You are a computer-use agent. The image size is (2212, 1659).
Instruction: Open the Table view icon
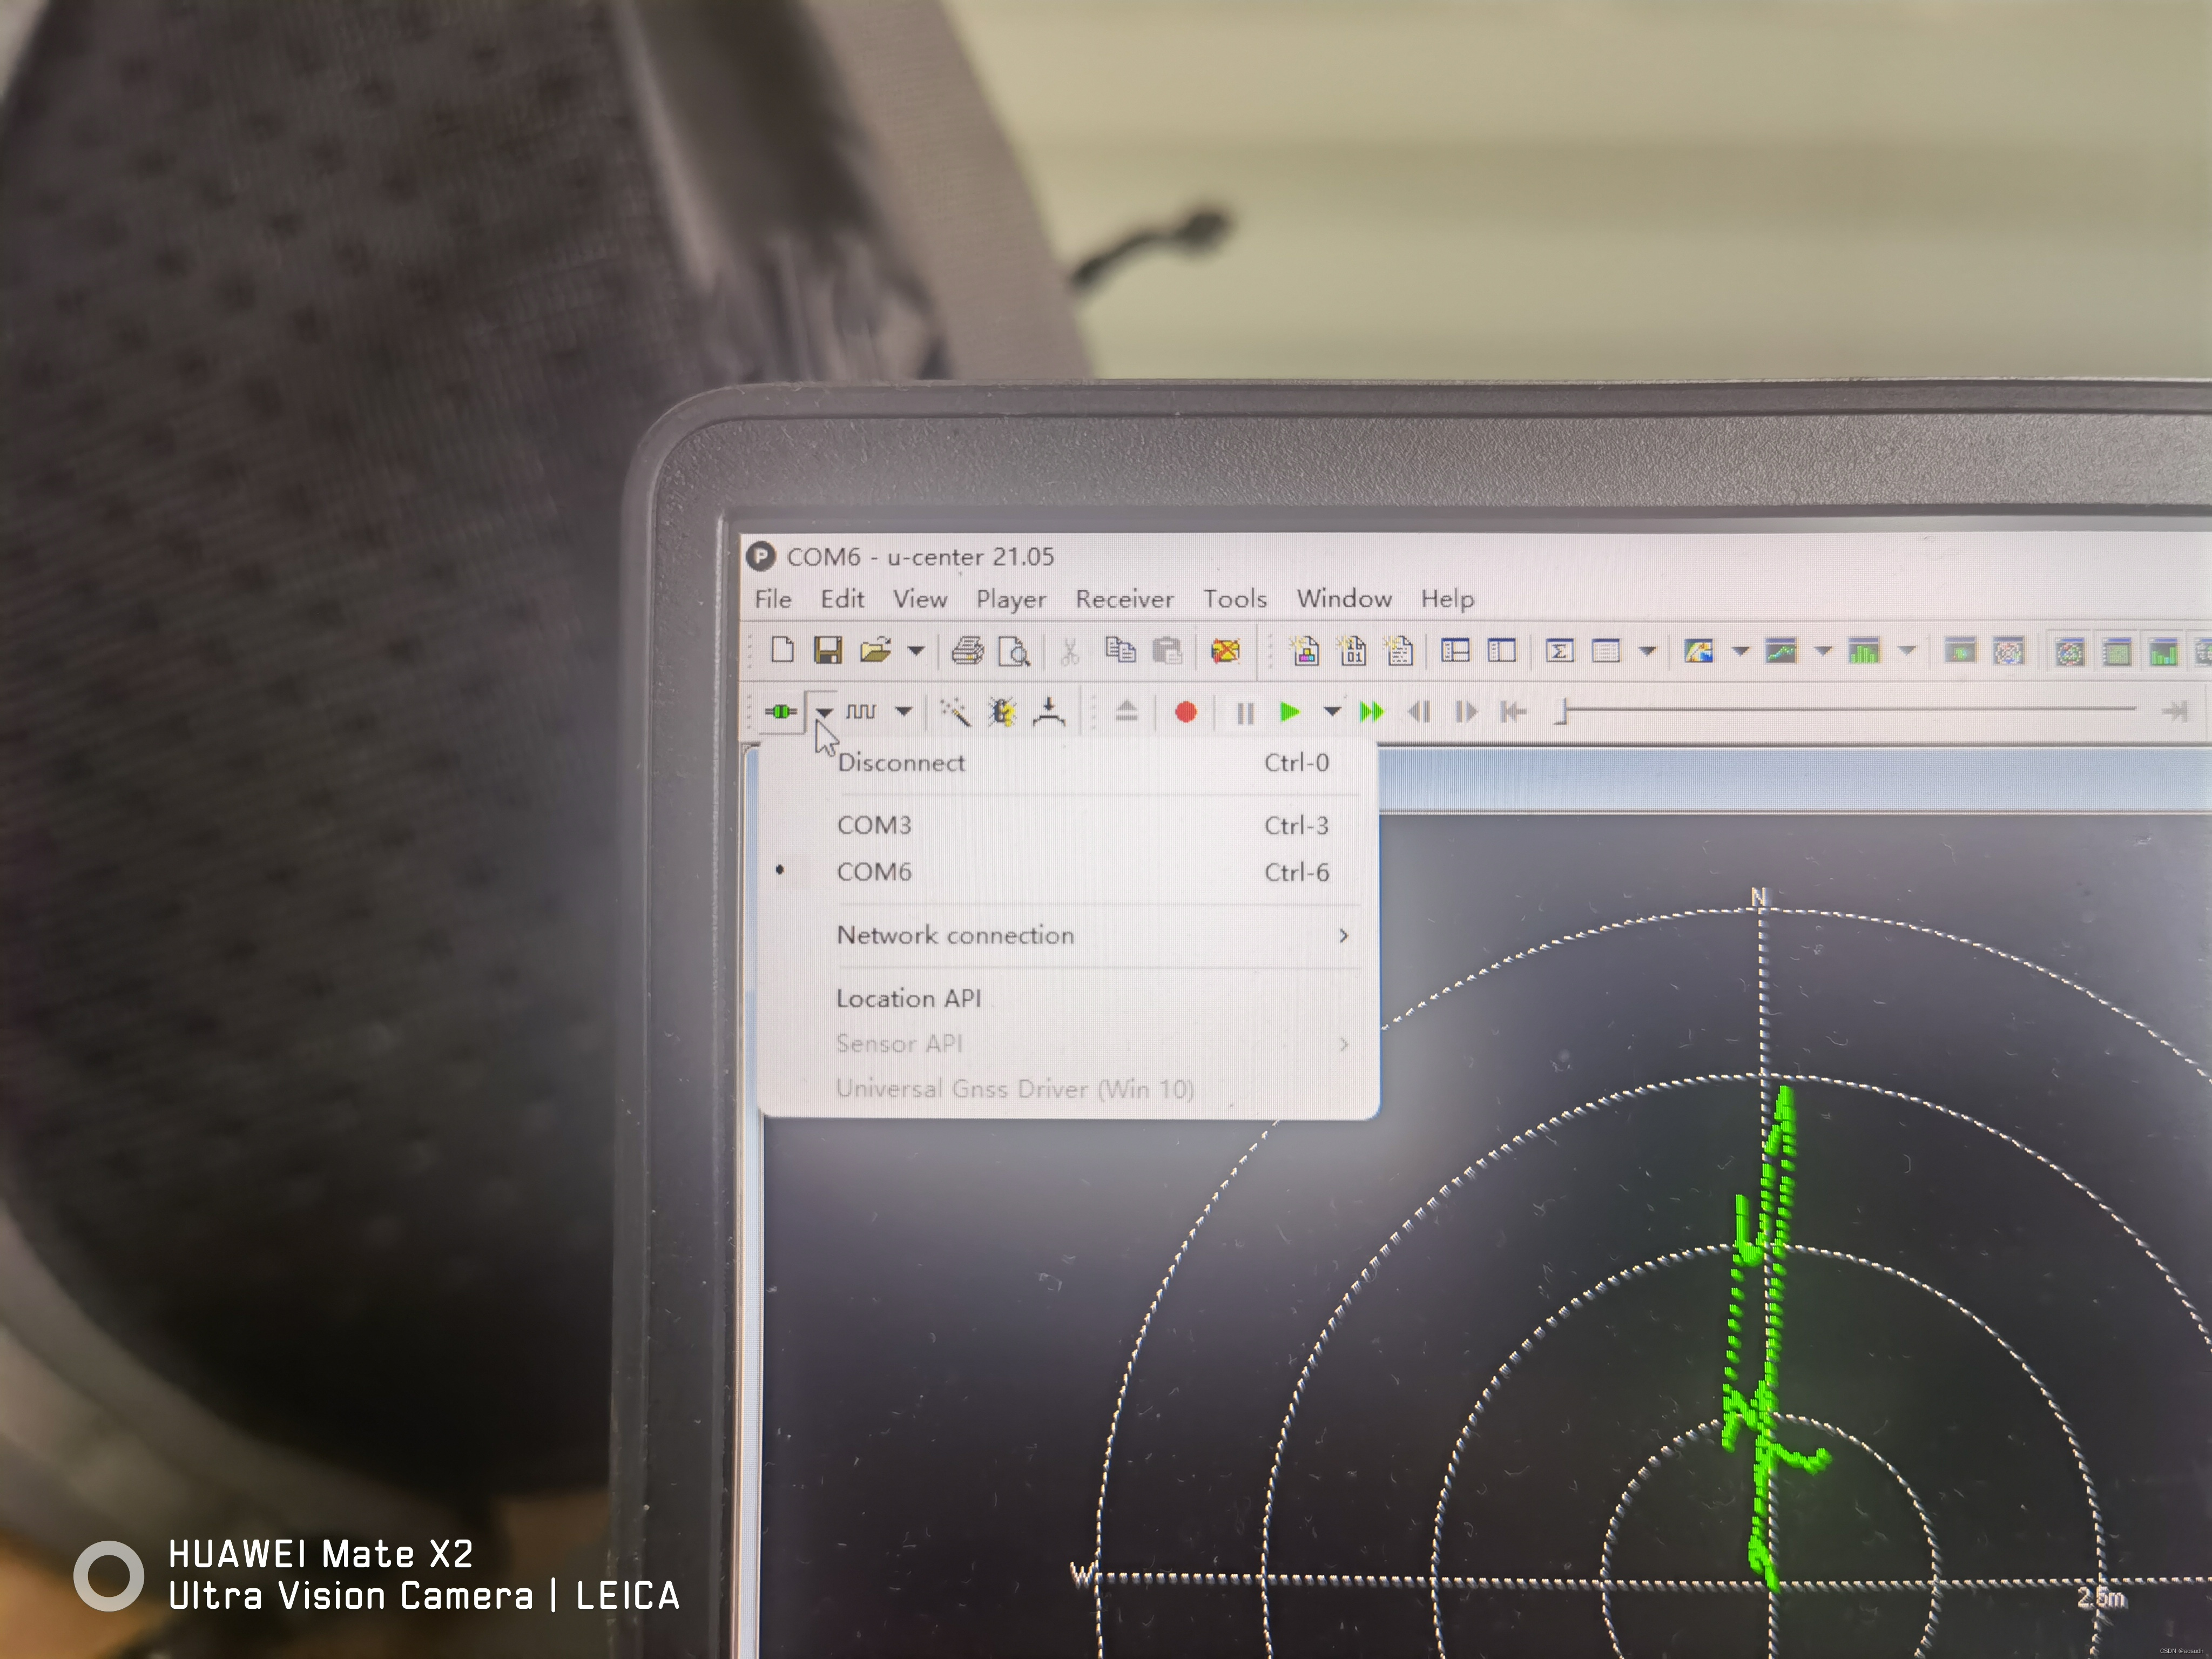point(1606,652)
